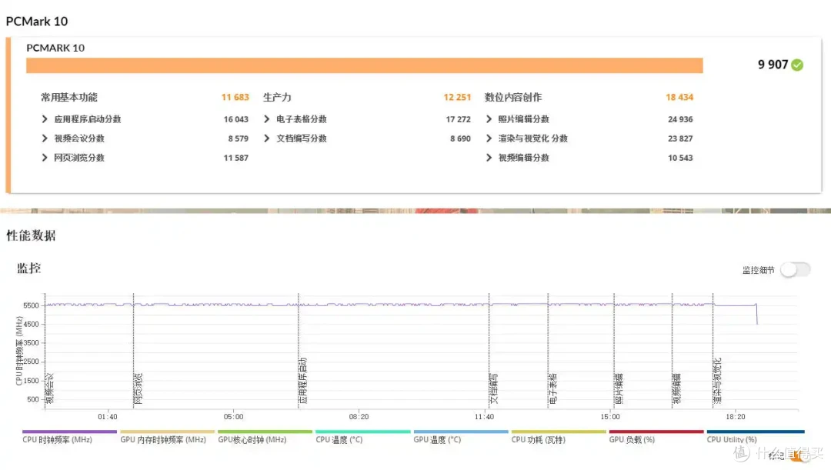Click the 视频编辑分数 value 10 543
This screenshot has width=831, height=470.
[x=680, y=158]
